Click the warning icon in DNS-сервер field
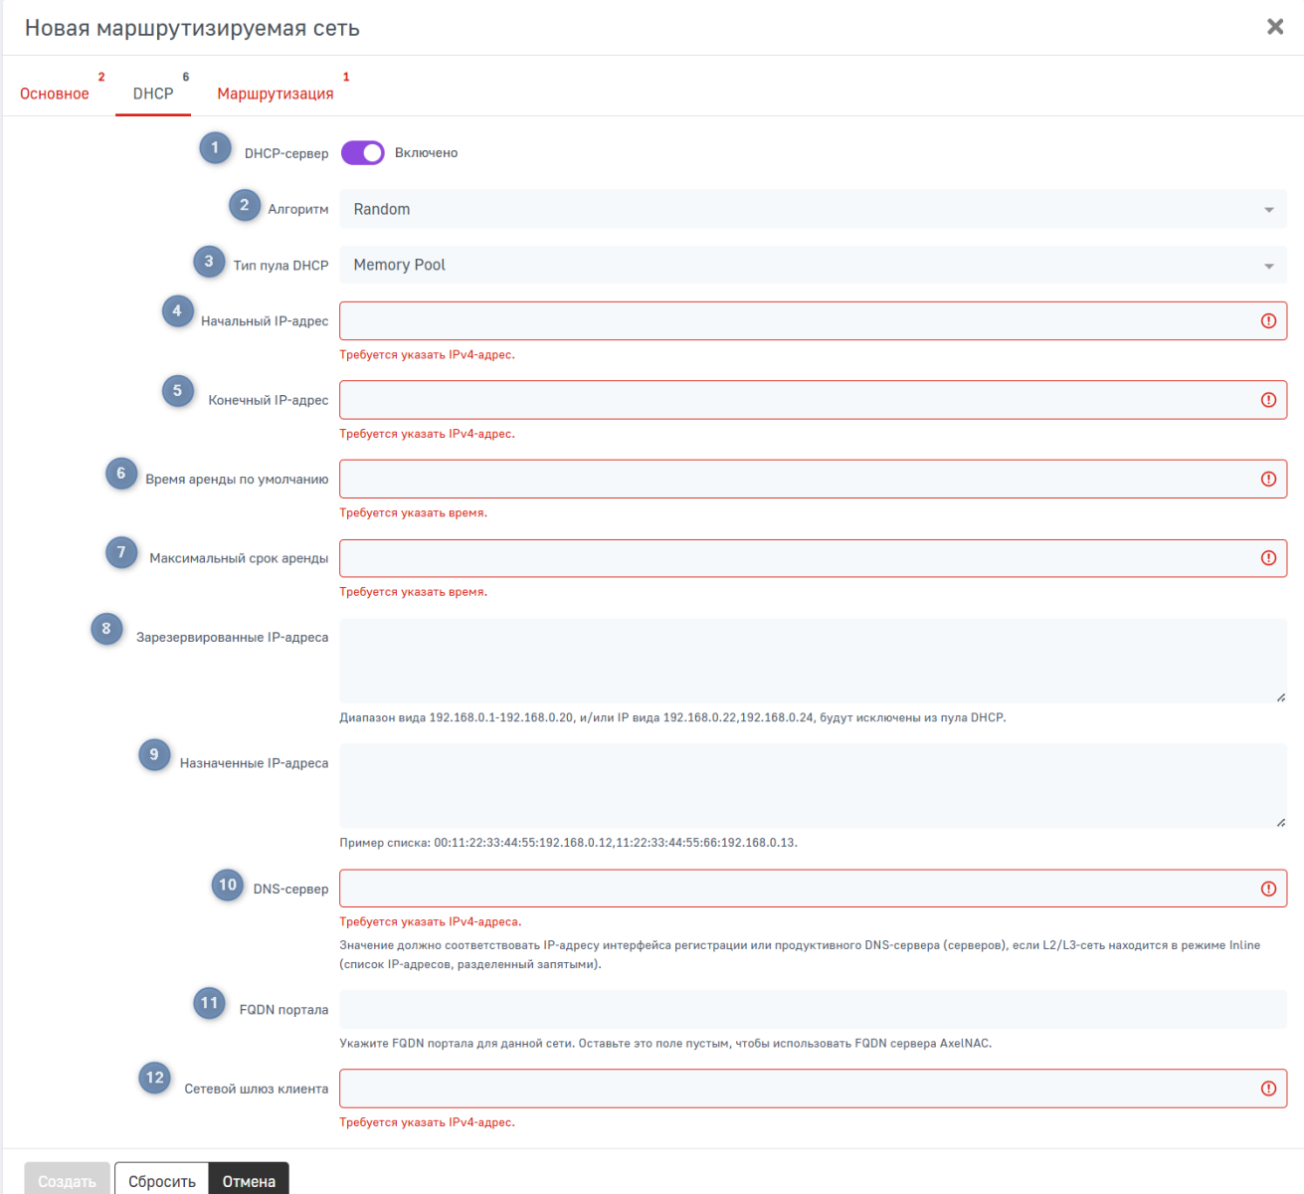Screen dimensions: 1304x1194 1268,889
